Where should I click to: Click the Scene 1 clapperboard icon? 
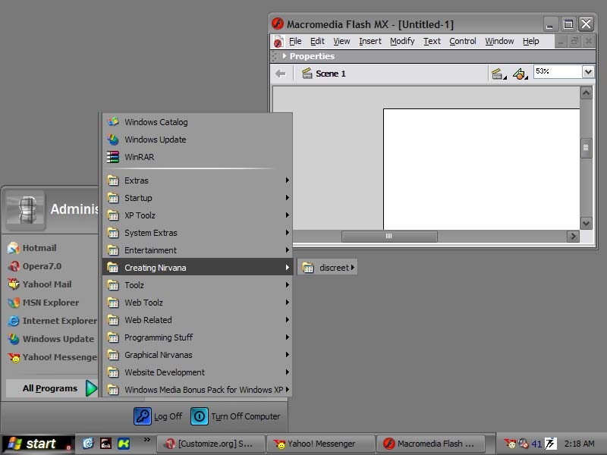coord(307,73)
